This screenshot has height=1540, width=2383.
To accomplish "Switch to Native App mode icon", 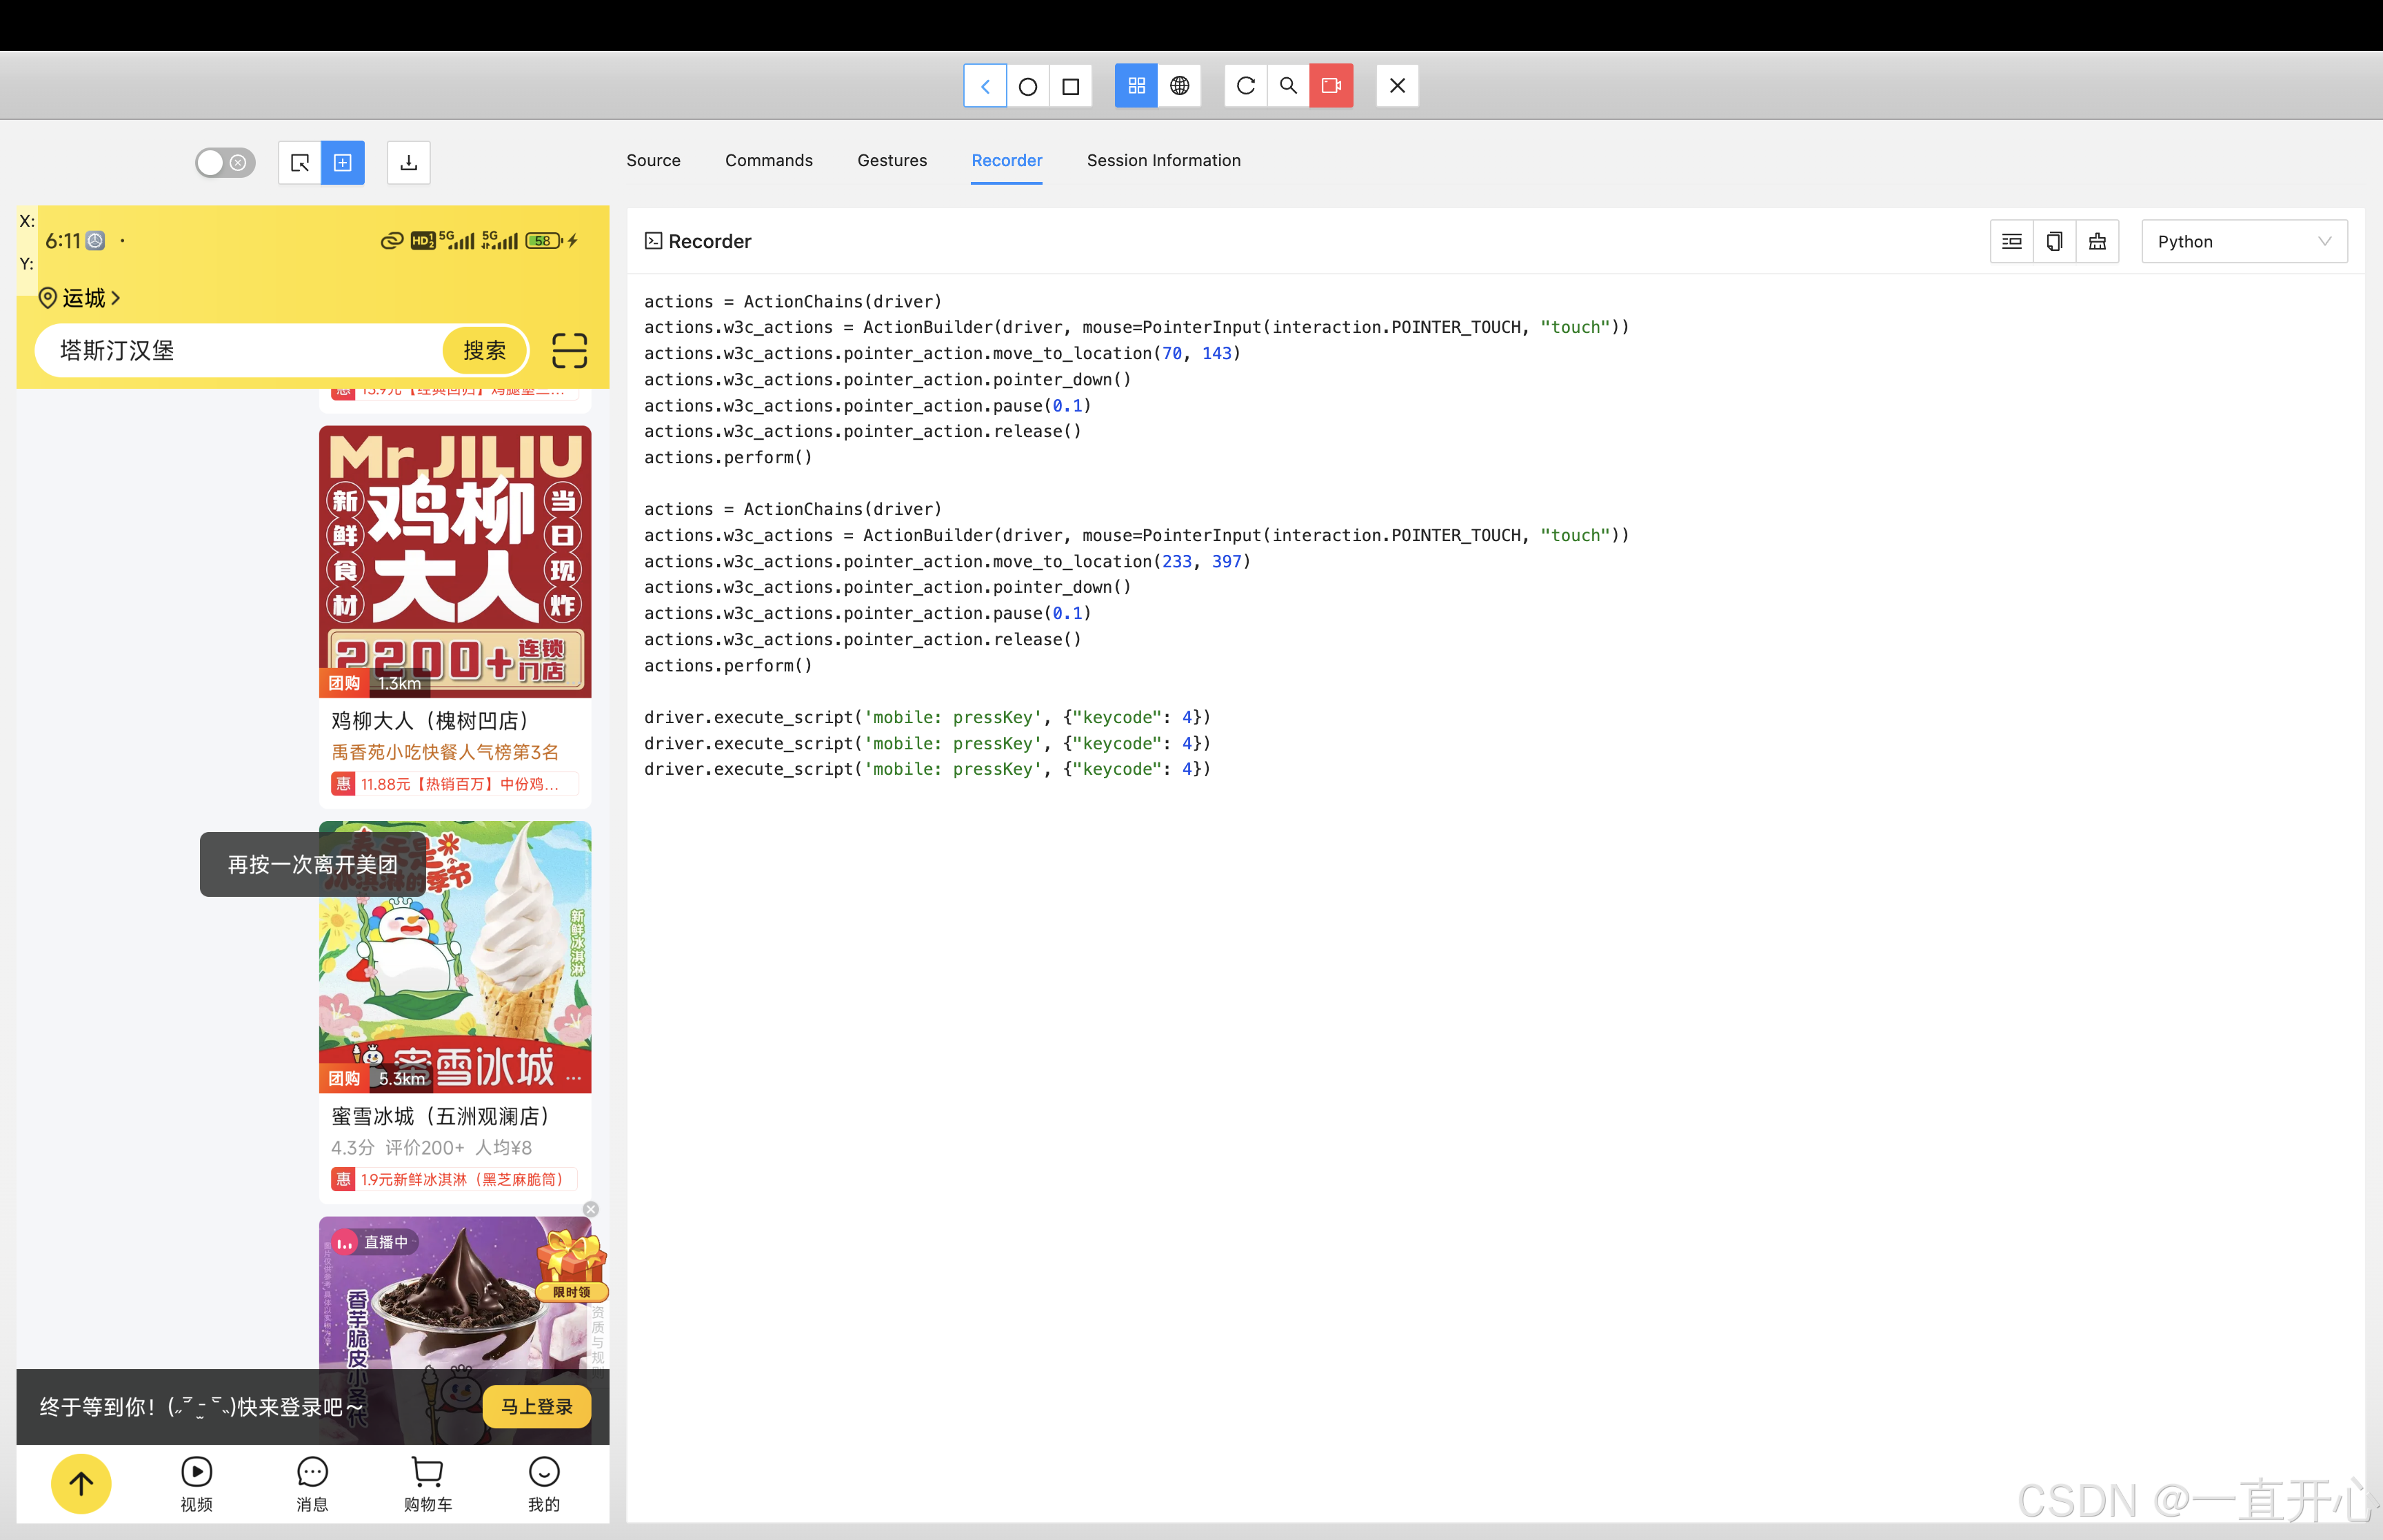I will [x=1136, y=86].
